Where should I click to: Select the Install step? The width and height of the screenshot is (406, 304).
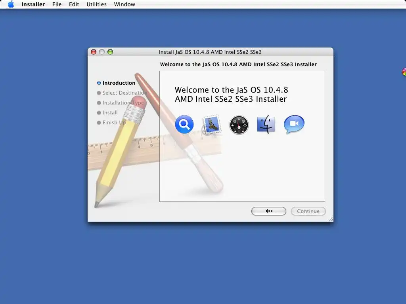click(x=107, y=113)
